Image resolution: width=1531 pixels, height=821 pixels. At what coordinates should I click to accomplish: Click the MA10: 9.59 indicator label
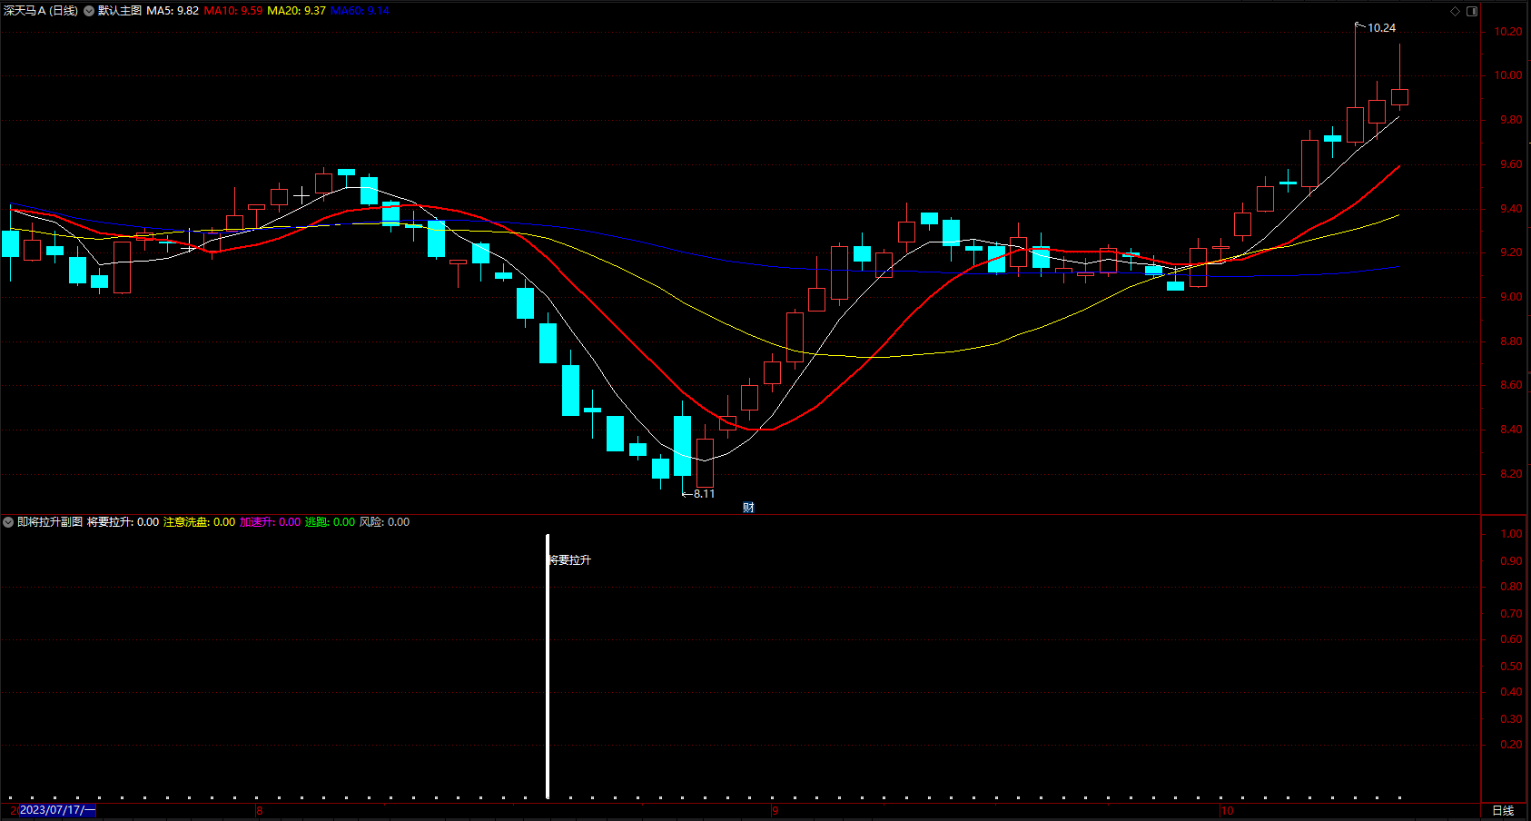(233, 11)
